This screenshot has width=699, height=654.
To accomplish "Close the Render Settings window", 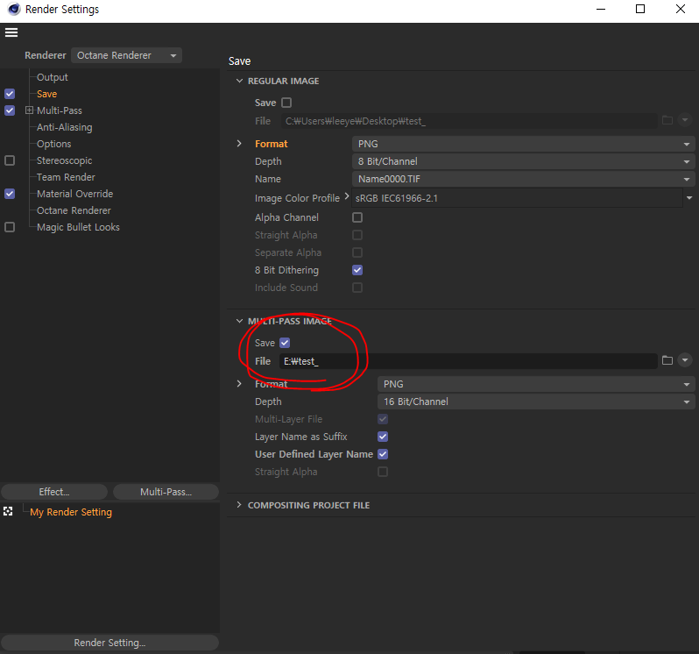I will (681, 9).
